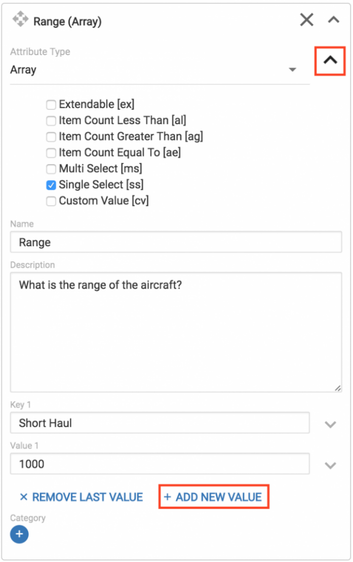Tick Item Count Greater Than [ag]

click(x=51, y=137)
